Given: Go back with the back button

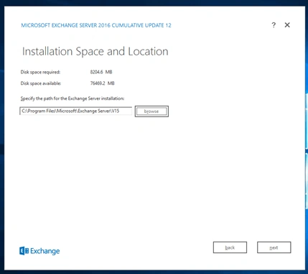Looking at the screenshot, I should click(230, 247).
